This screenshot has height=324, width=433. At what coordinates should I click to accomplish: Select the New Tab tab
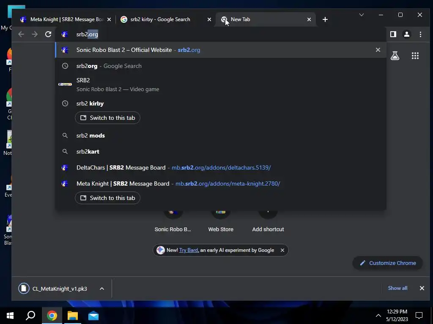[265, 19]
